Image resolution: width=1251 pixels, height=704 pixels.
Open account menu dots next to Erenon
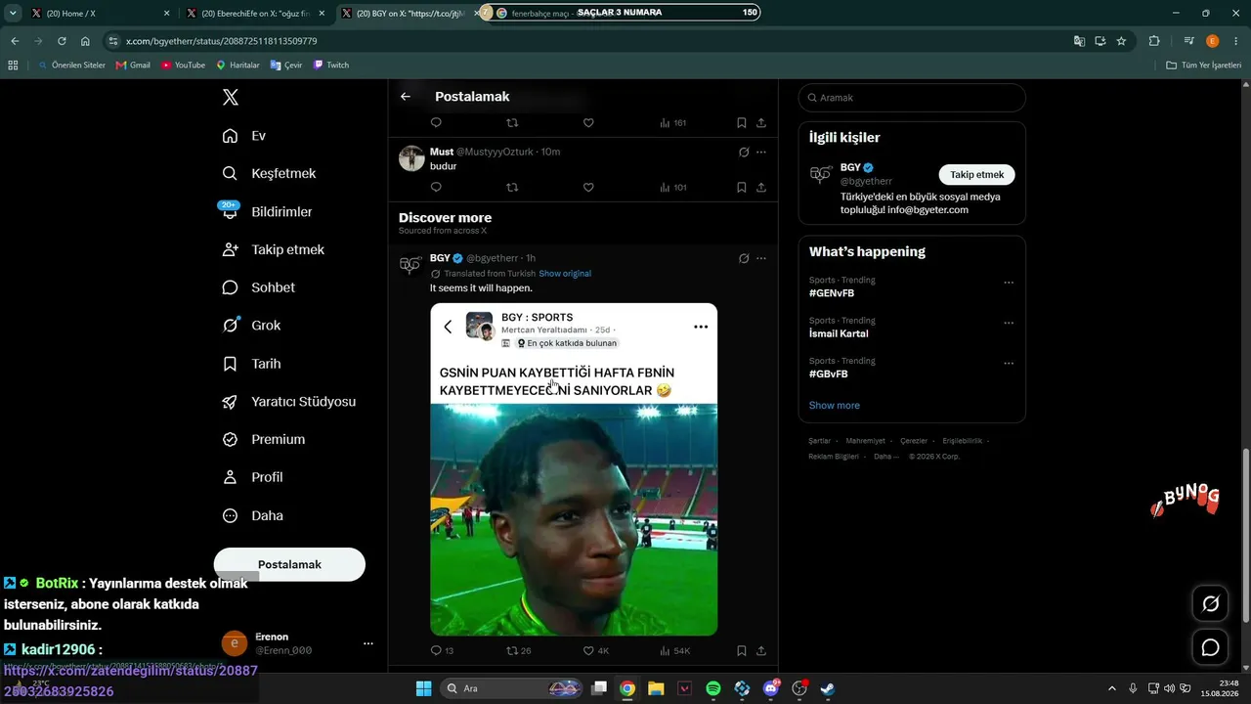click(x=368, y=643)
